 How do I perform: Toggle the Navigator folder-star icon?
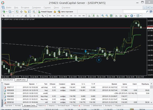tap(26, 12)
